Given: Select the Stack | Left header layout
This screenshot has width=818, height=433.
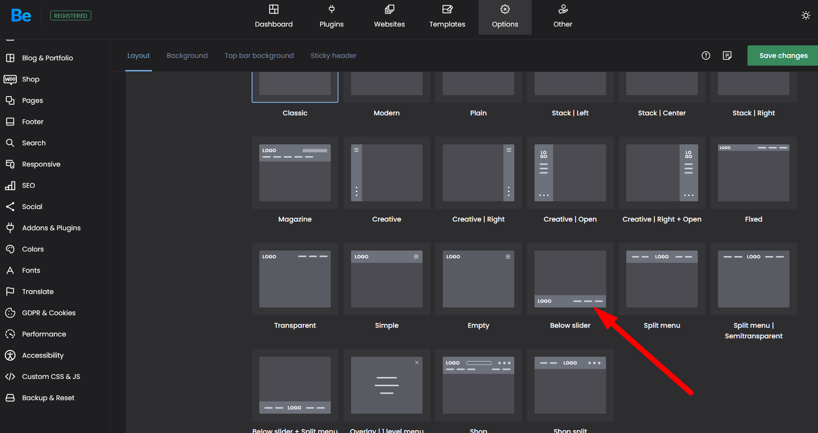Looking at the screenshot, I should (570, 87).
